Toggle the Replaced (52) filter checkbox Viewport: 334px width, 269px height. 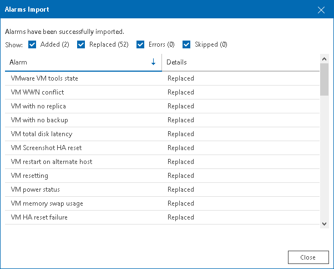[x=81, y=44]
